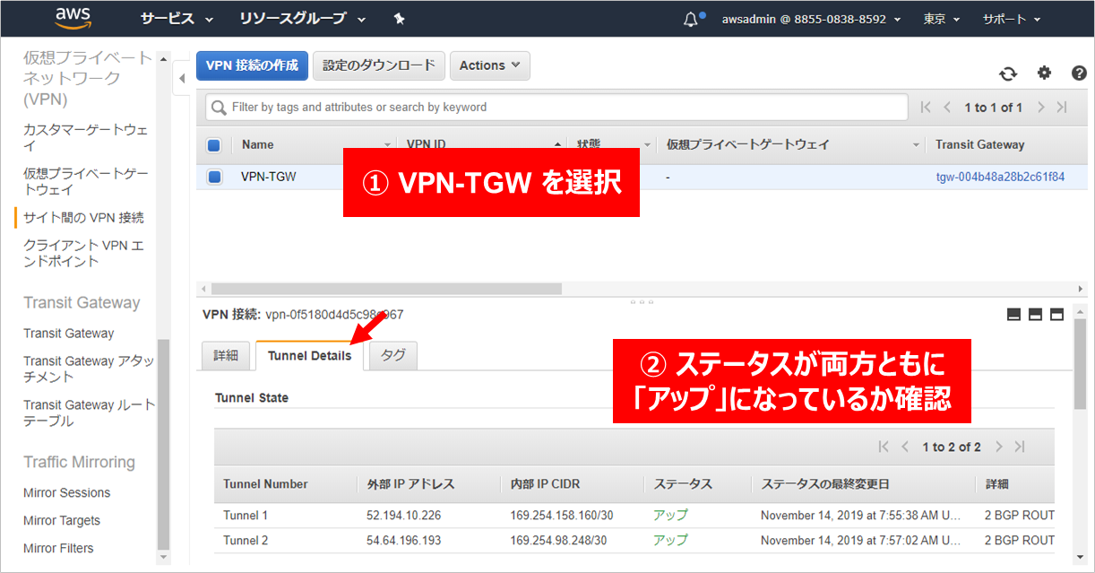
Task: Click the horizontal scrollbar of the table
Action: (385, 289)
